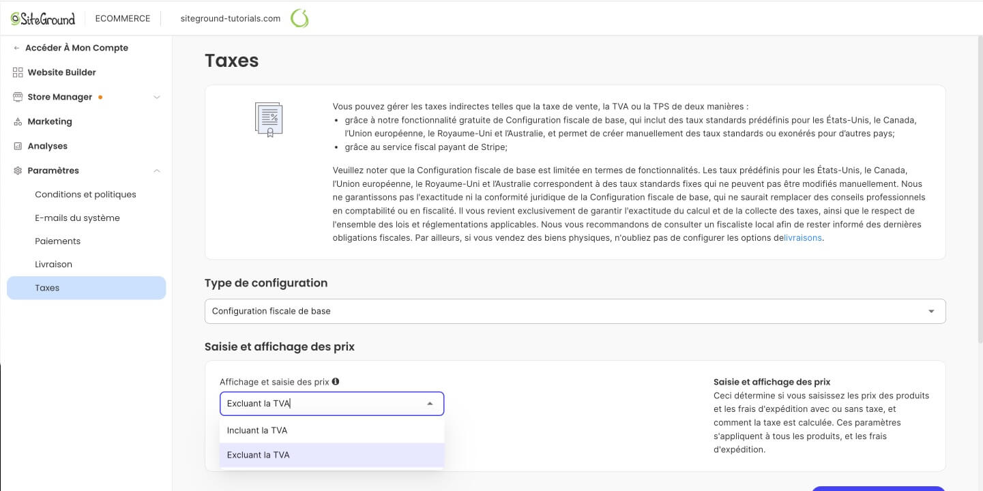Click the Paramètres menu label
Image resolution: width=983 pixels, height=491 pixels.
click(x=53, y=170)
